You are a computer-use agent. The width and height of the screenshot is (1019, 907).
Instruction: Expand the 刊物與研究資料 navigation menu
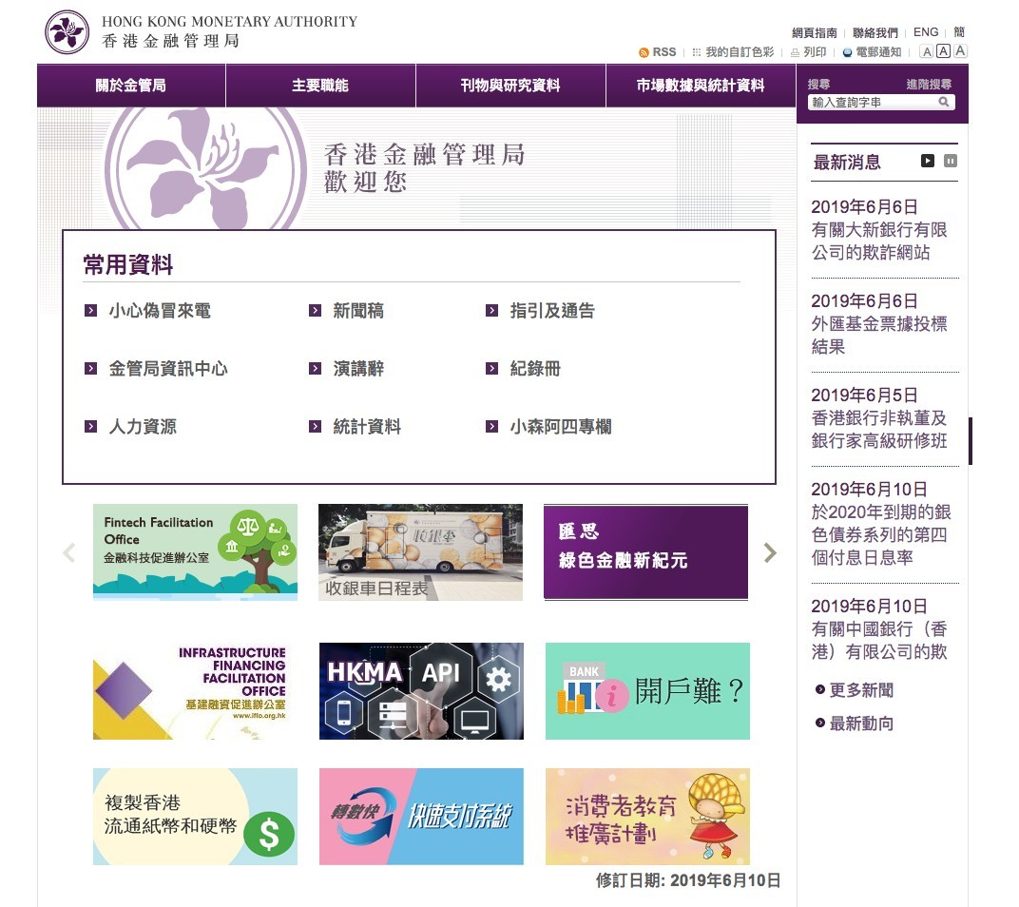click(509, 86)
